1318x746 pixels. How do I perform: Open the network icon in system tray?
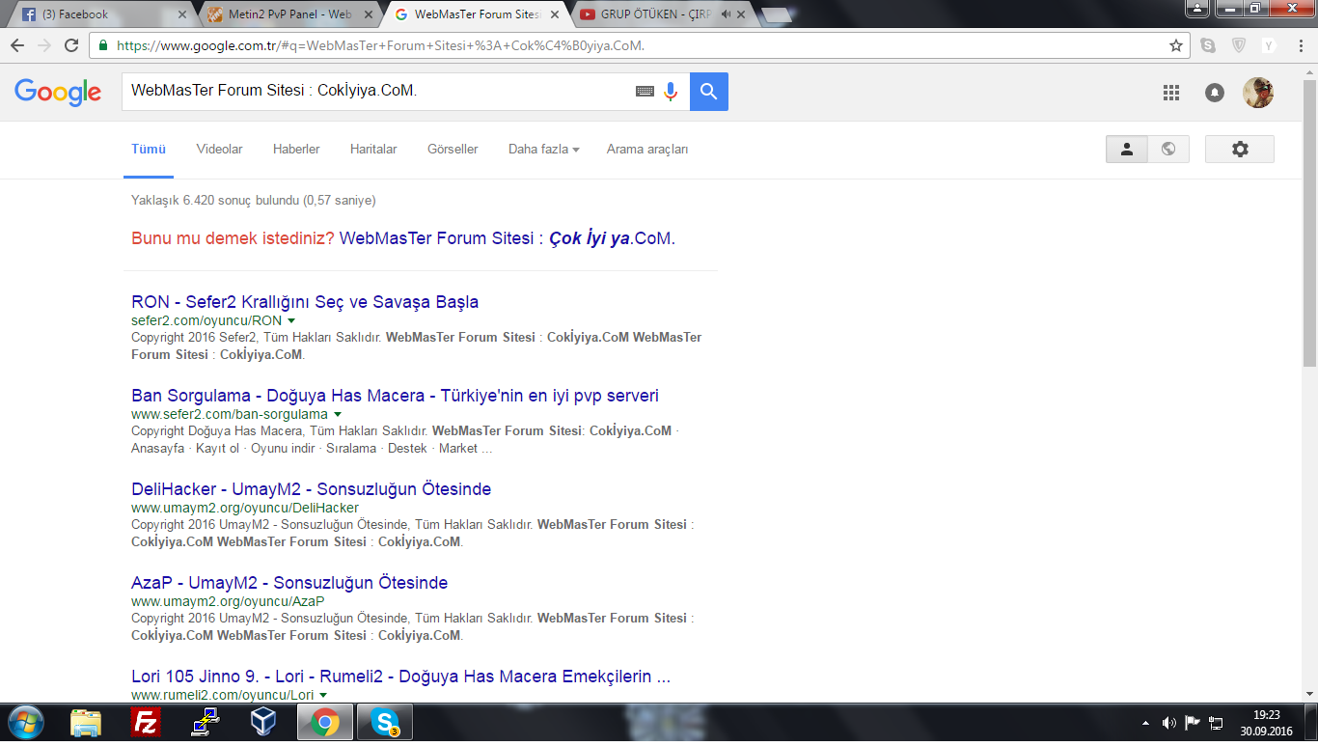(1217, 723)
